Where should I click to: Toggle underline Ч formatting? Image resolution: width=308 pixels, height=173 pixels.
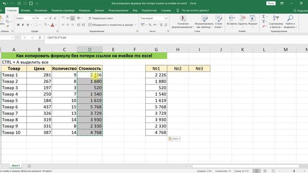click(x=28, y=25)
